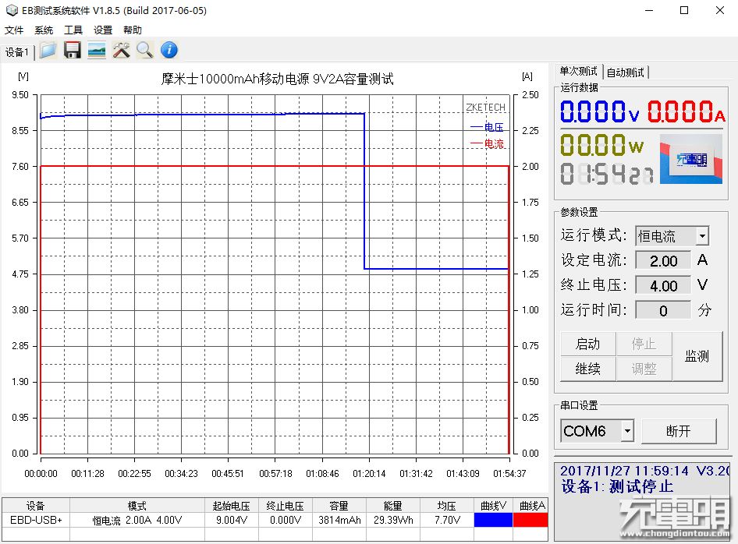This screenshot has height=544, width=738.
Task: Click the 电流 legend entry
Action: (x=487, y=144)
